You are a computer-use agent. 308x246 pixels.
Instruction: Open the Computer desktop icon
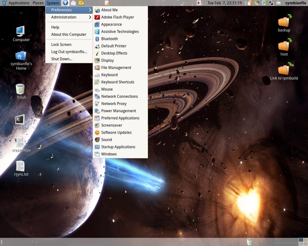coord(20,31)
